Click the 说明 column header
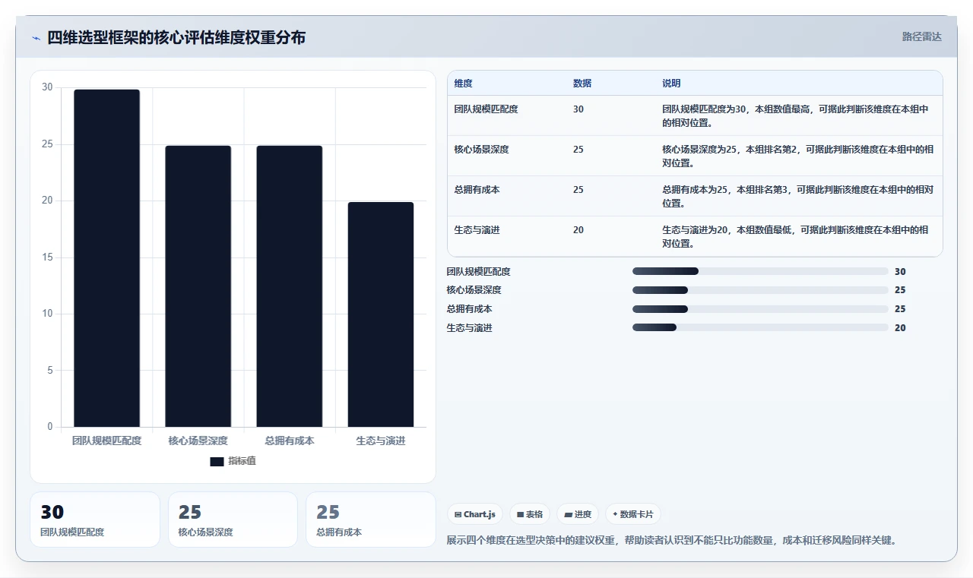The image size is (973, 578). [671, 84]
